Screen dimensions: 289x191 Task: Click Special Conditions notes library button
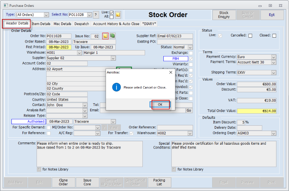click(174, 169)
